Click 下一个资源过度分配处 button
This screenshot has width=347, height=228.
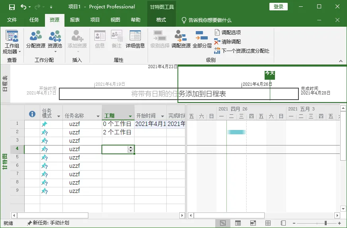click(x=242, y=51)
